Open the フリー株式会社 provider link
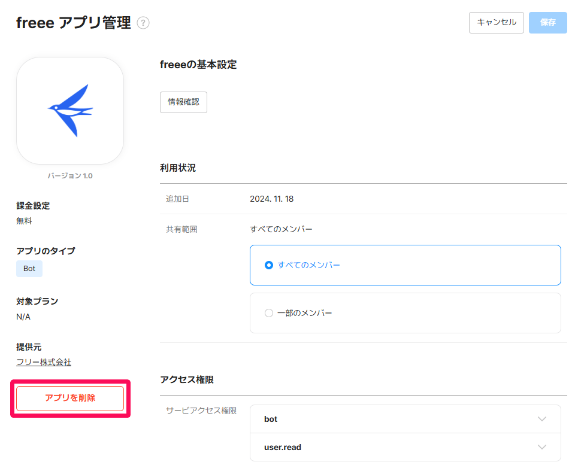The height and width of the screenshot is (468, 578). click(x=44, y=362)
